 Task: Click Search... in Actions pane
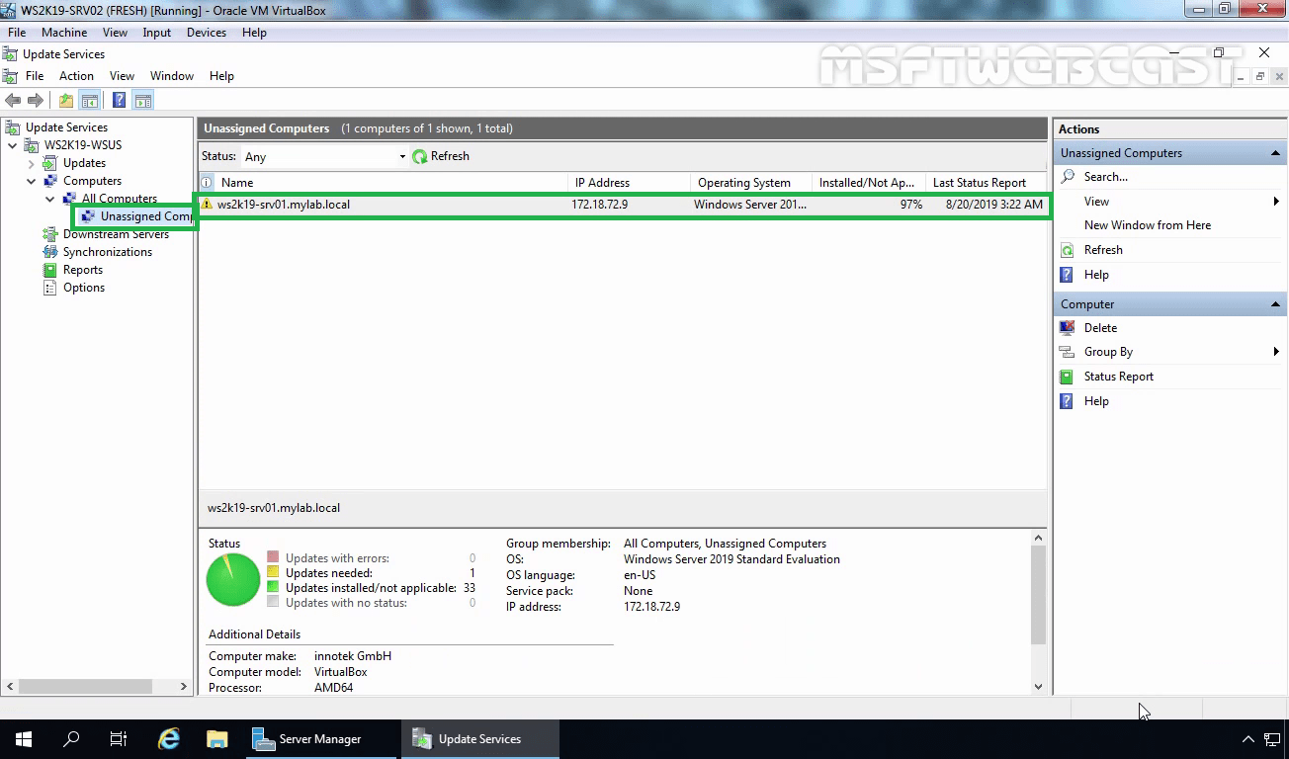(1105, 177)
